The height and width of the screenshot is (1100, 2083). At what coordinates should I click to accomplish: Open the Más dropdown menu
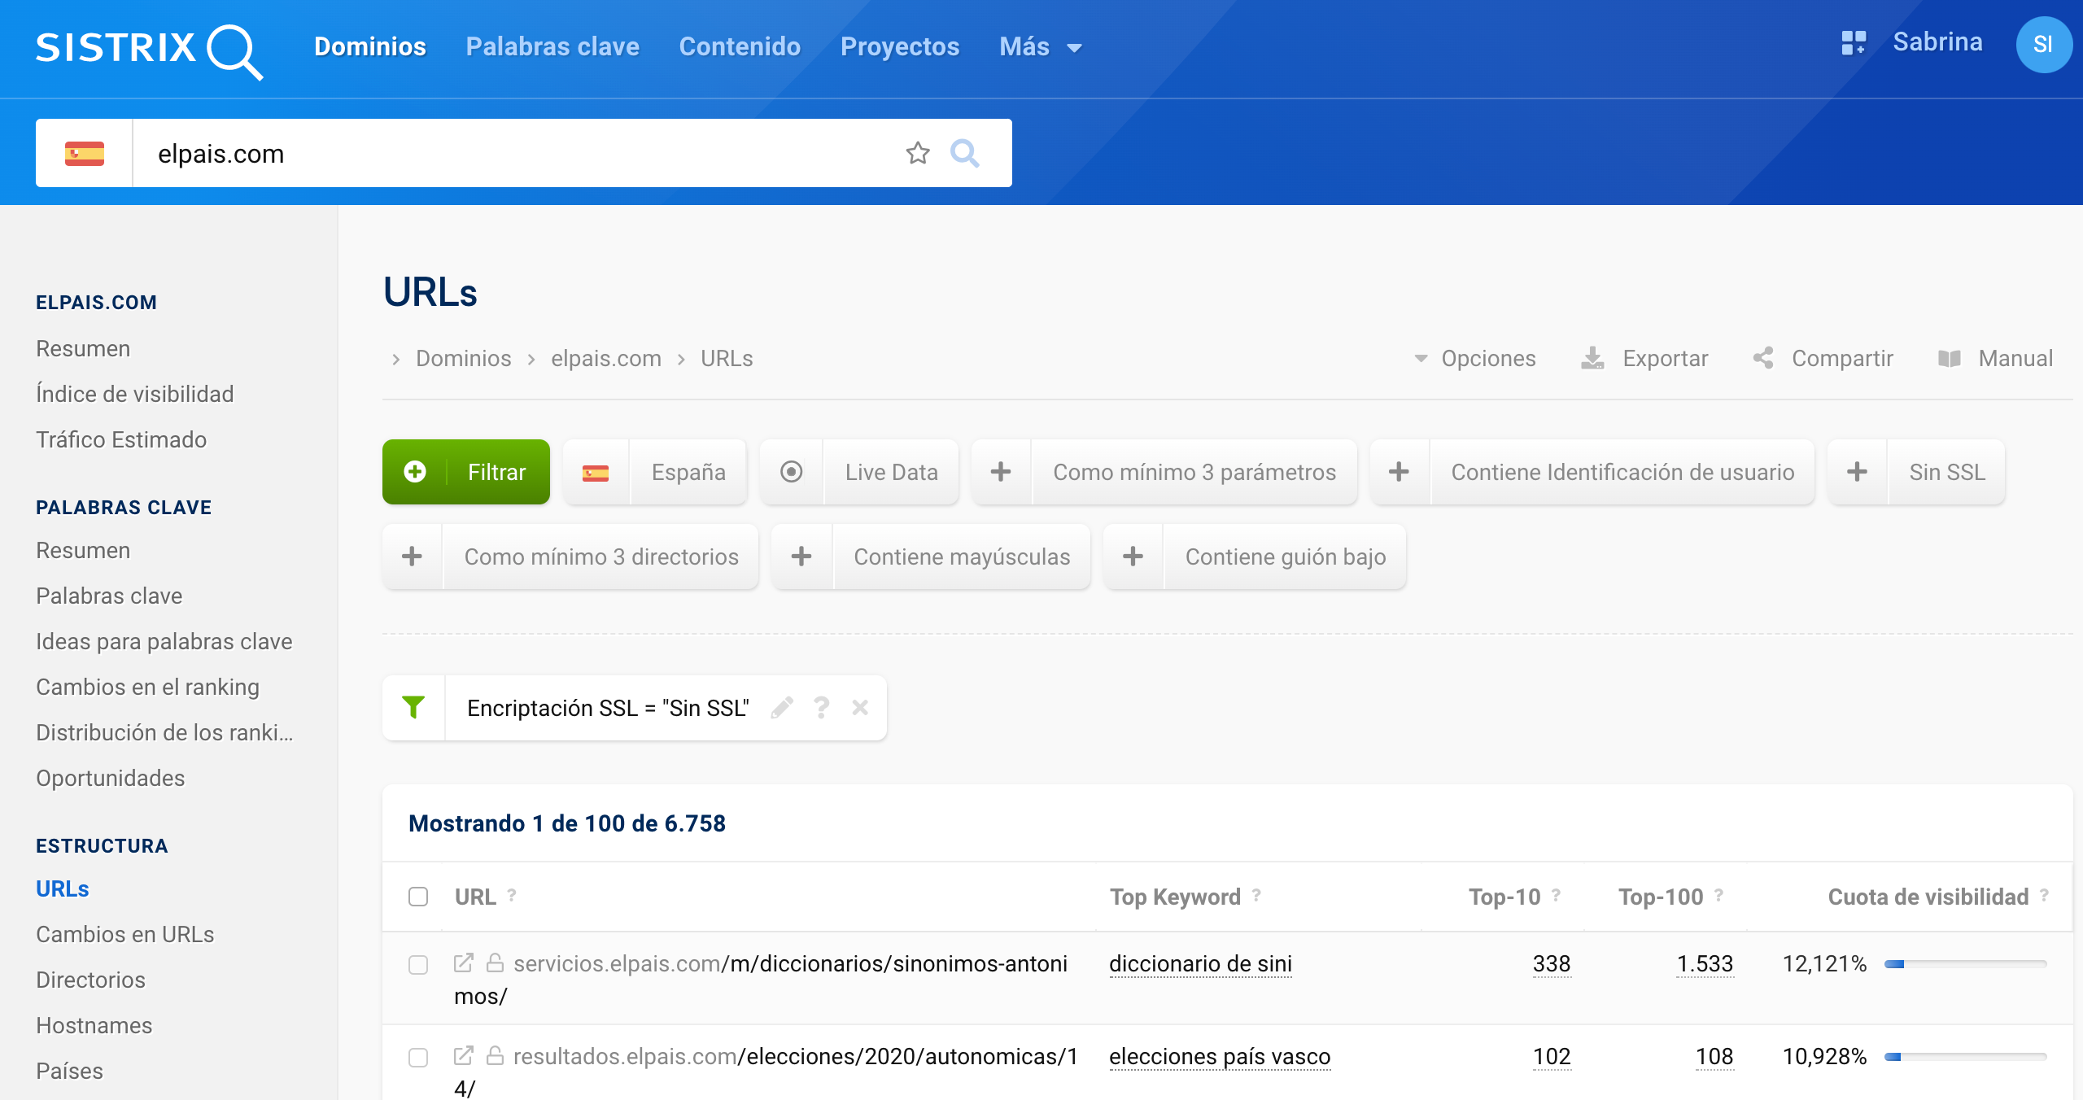[1040, 47]
